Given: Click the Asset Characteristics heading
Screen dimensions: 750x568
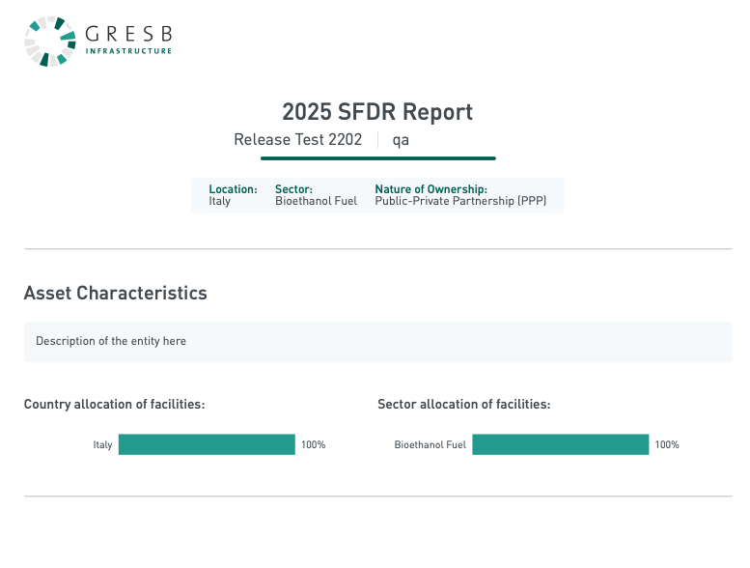Looking at the screenshot, I should pyautogui.click(x=115, y=293).
